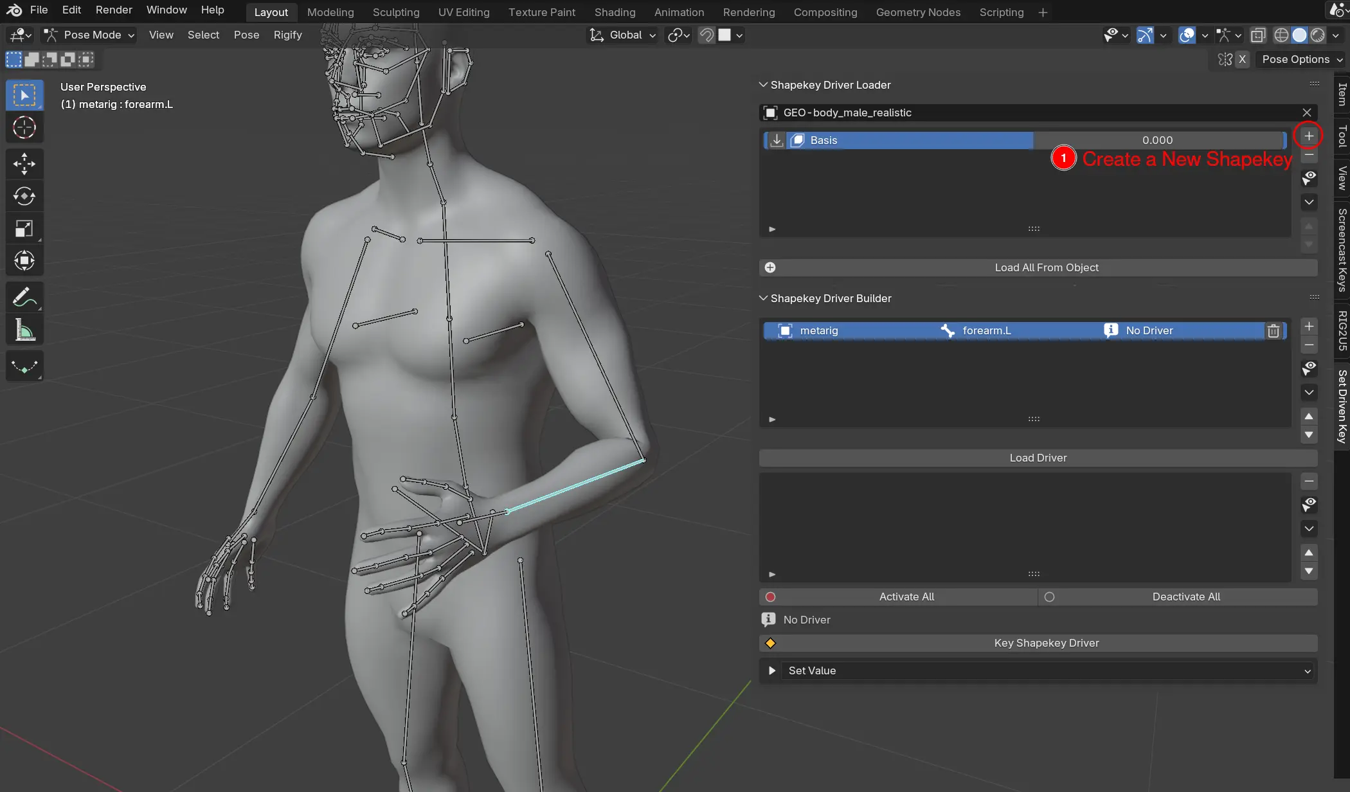
Task: Click the plus to add new shapekey
Action: (1308, 136)
